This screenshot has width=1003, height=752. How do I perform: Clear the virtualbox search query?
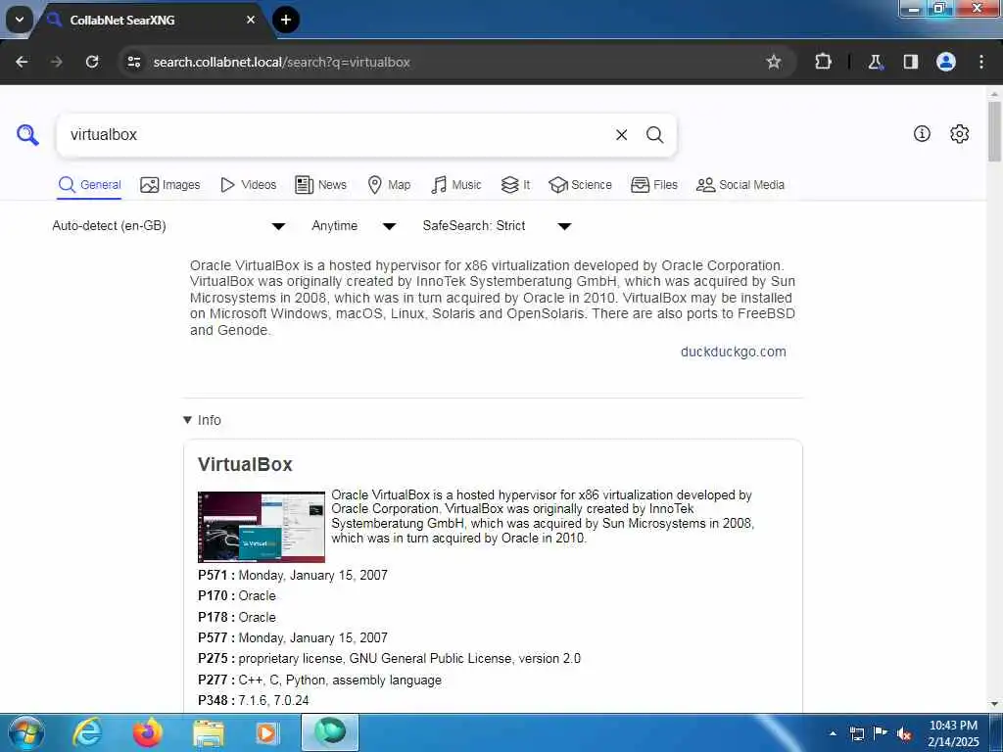click(x=621, y=135)
